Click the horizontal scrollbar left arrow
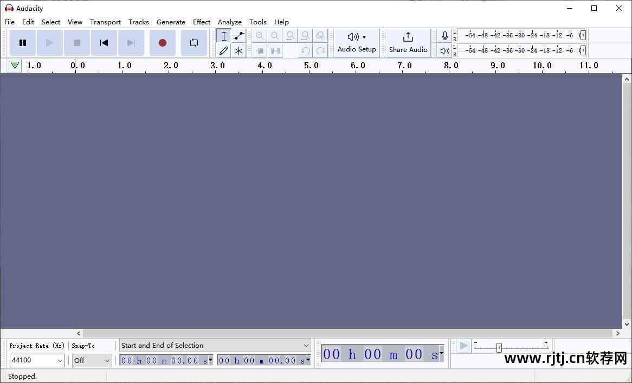Screen dimensions: 632x383 (79, 334)
